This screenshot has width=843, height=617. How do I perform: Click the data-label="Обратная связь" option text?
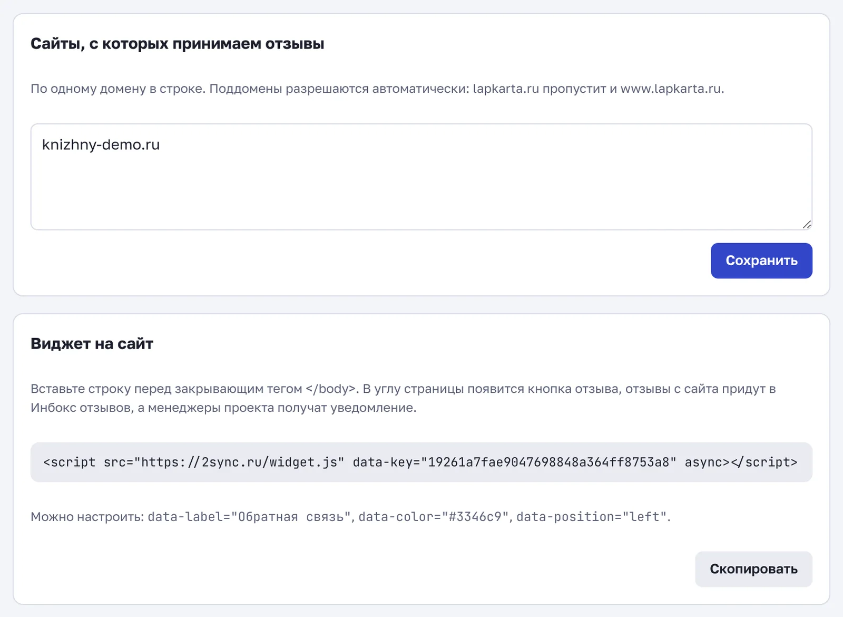tap(250, 517)
